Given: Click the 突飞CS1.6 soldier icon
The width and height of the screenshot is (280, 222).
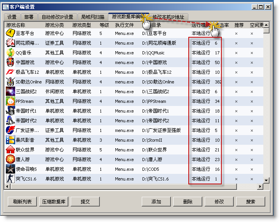Looking at the screenshot, I should (x=10, y=179).
